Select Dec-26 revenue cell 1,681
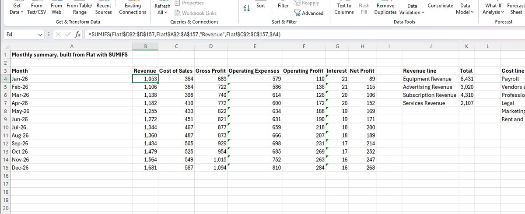Screen dimensions: 525x214 [x=145, y=168]
